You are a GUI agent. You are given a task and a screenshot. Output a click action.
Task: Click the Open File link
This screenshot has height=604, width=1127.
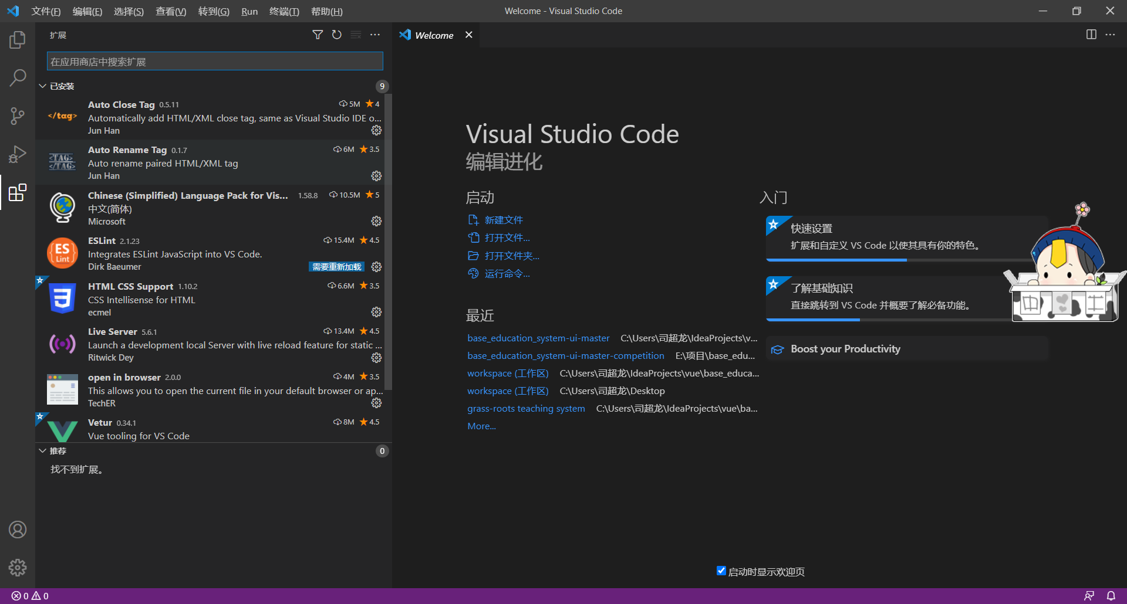(507, 237)
